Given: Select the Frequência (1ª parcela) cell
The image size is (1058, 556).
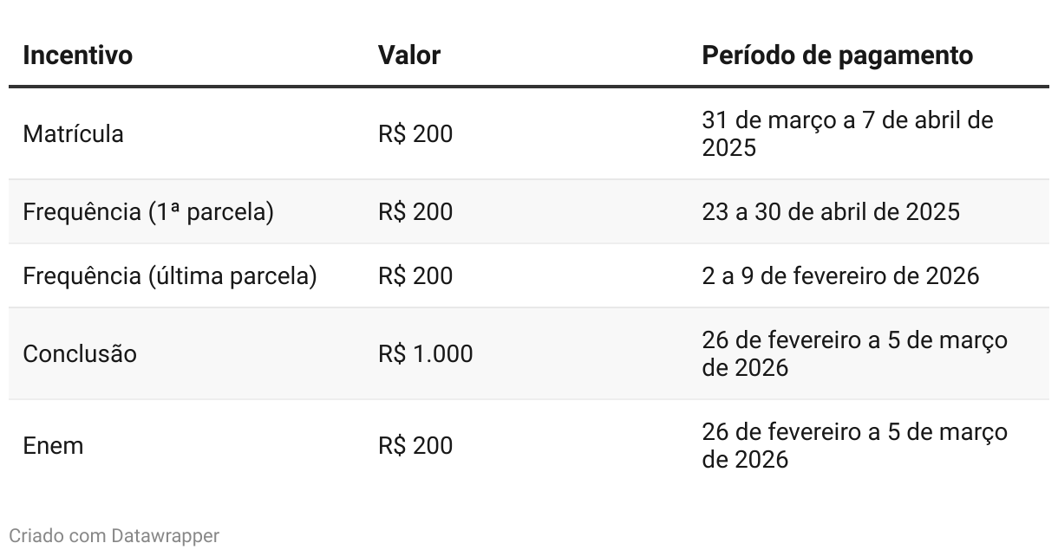Looking at the screenshot, I should [148, 212].
